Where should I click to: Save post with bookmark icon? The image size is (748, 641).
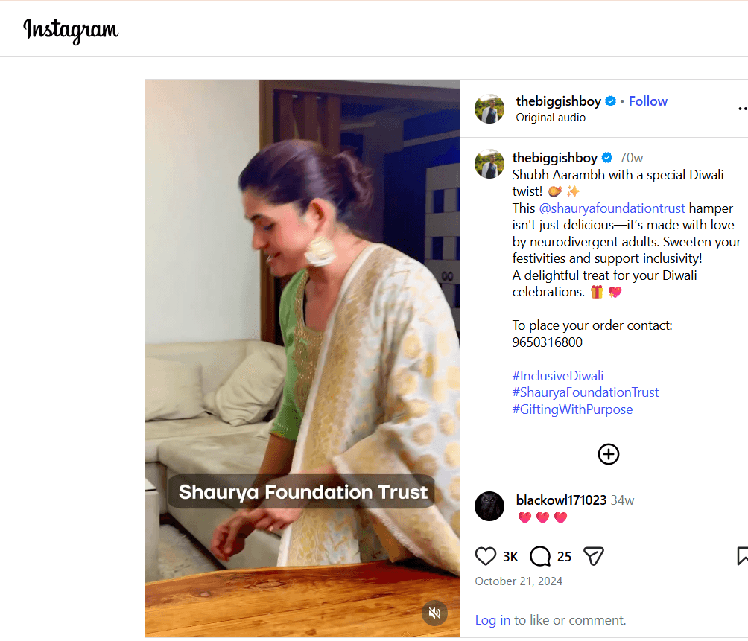coord(742,556)
